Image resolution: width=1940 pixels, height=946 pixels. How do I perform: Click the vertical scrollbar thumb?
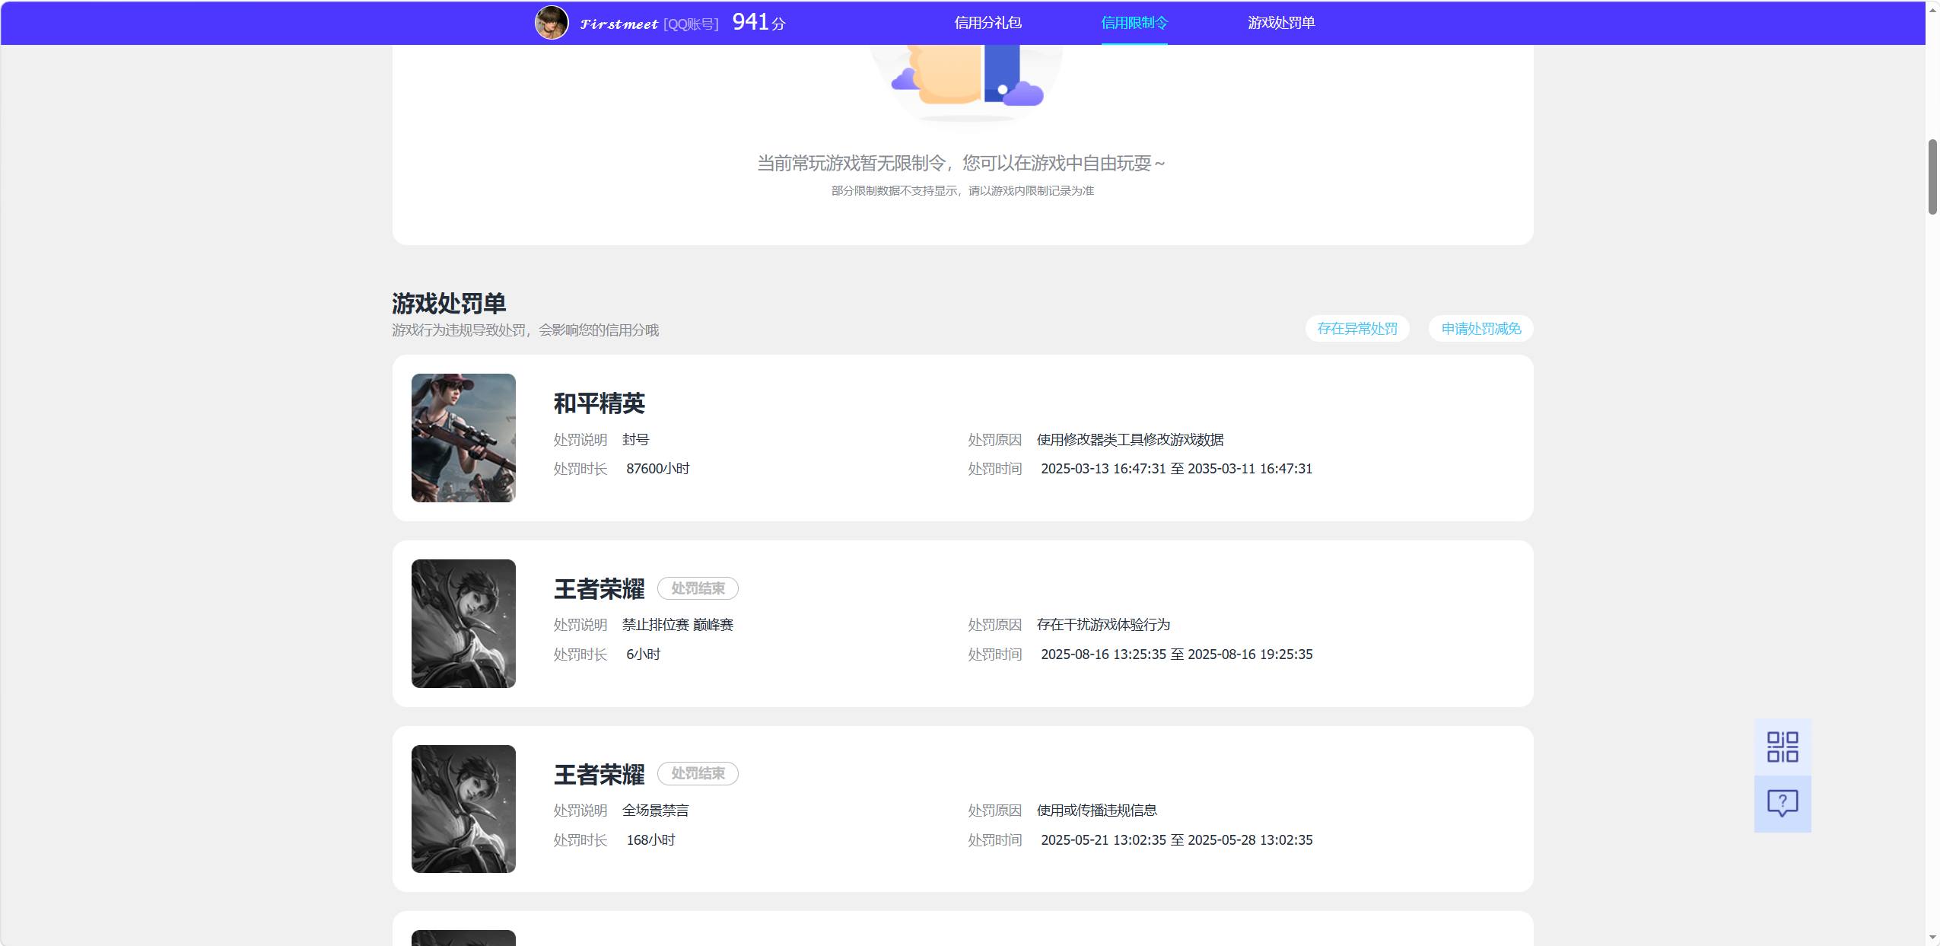pos(1932,177)
